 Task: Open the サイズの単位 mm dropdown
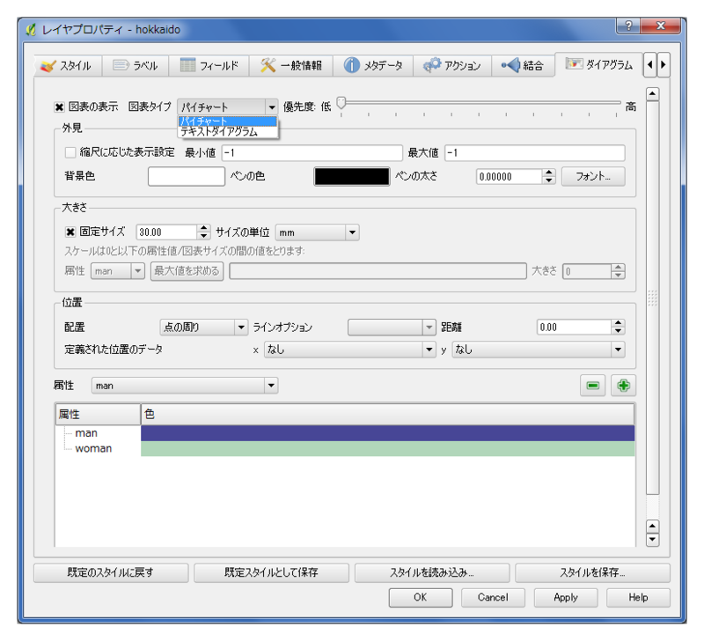tap(317, 232)
